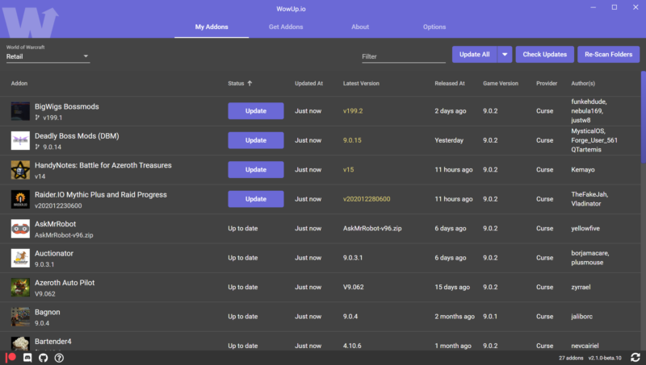The image size is (646, 365).
Task: Open the GitHub repository icon
Action: [x=44, y=358]
